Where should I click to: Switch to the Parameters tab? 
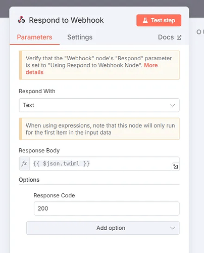(34, 37)
